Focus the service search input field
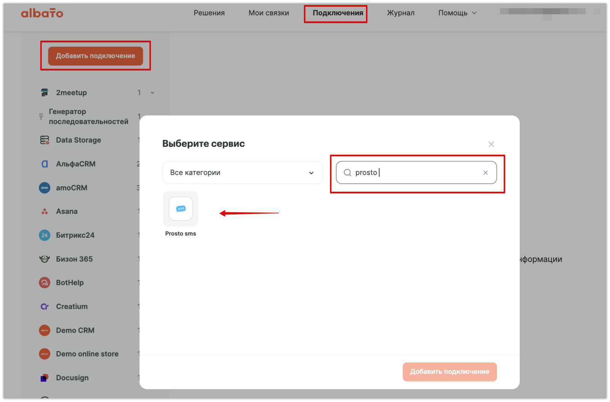The width and height of the screenshot is (610, 402). pyautogui.click(x=416, y=173)
